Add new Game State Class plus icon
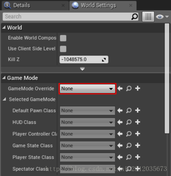Image resolution: width=171 pixels, height=176 pixels. (x=138, y=145)
